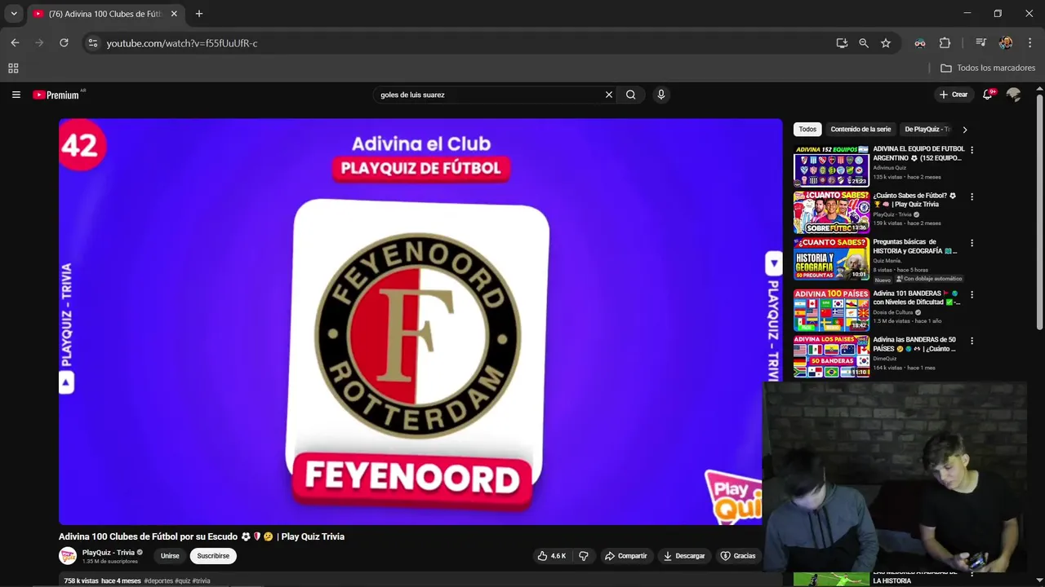Open the Adivinua Quiz channel name
This screenshot has height=587, width=1045.
889,168
